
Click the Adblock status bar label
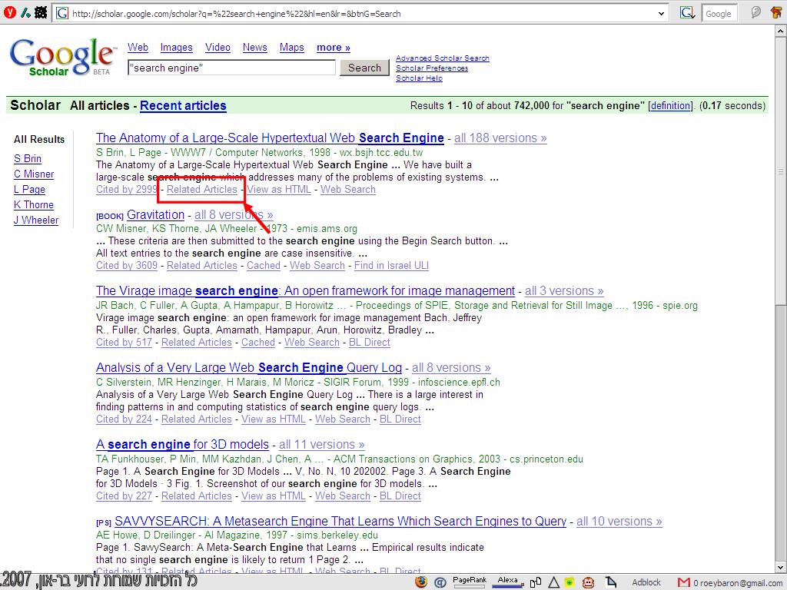coord(646,582)
